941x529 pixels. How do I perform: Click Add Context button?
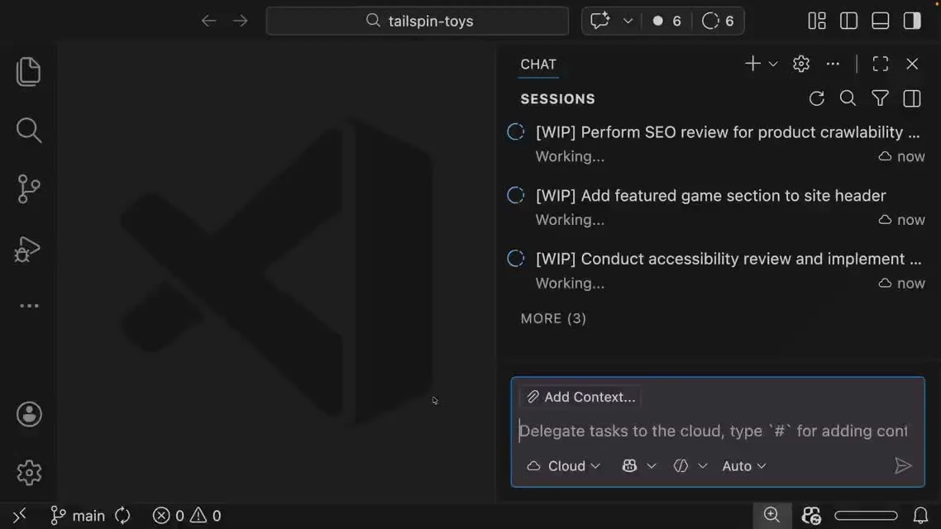(x=580, y=397)
